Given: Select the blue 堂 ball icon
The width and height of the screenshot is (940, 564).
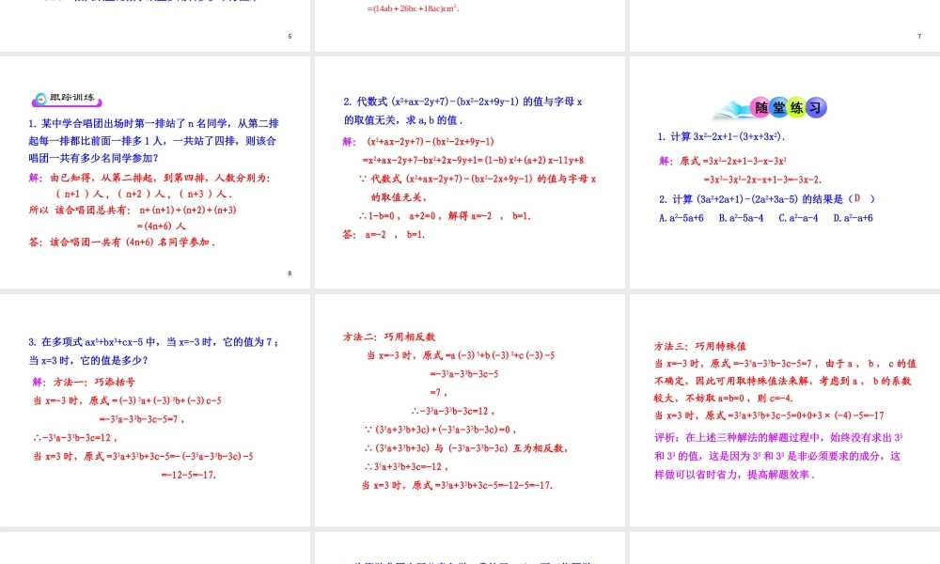Looking at the screenshot, I should coord(778,106).
